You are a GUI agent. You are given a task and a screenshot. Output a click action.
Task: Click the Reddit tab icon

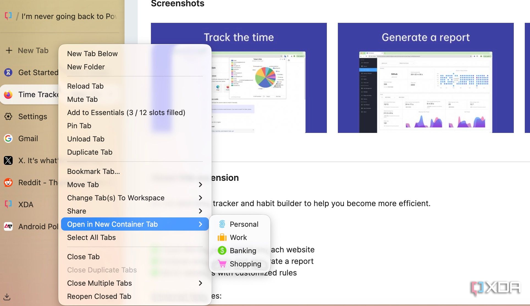[x=8, y=182]
